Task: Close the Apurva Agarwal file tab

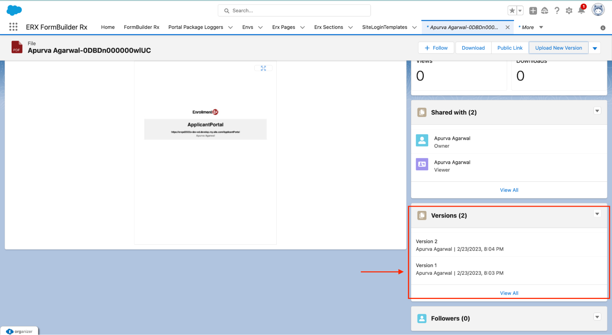Action: click(507, 27)
